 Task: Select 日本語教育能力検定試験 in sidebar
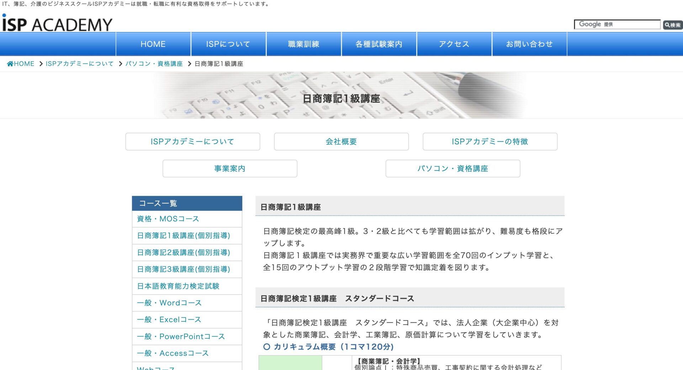(x=187, y=286)
